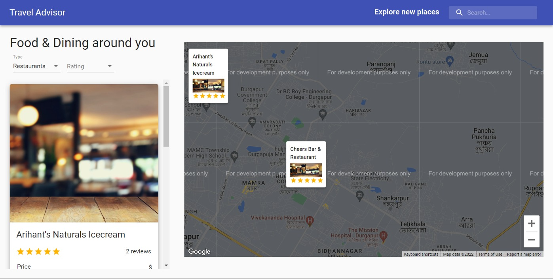Image resolution: width=553 pixels, height=279 pixels.
Task: Open Arihant's Naturals Icecream map card
Action: point(208,76)
